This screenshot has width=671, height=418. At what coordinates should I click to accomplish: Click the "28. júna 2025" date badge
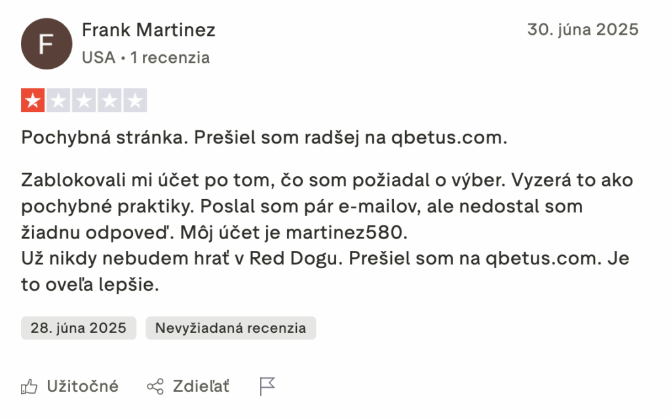coord(79,328)
